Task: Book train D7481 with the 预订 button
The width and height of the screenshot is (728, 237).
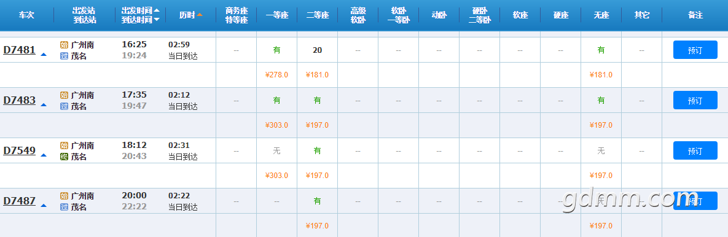Action: [695, 50]
